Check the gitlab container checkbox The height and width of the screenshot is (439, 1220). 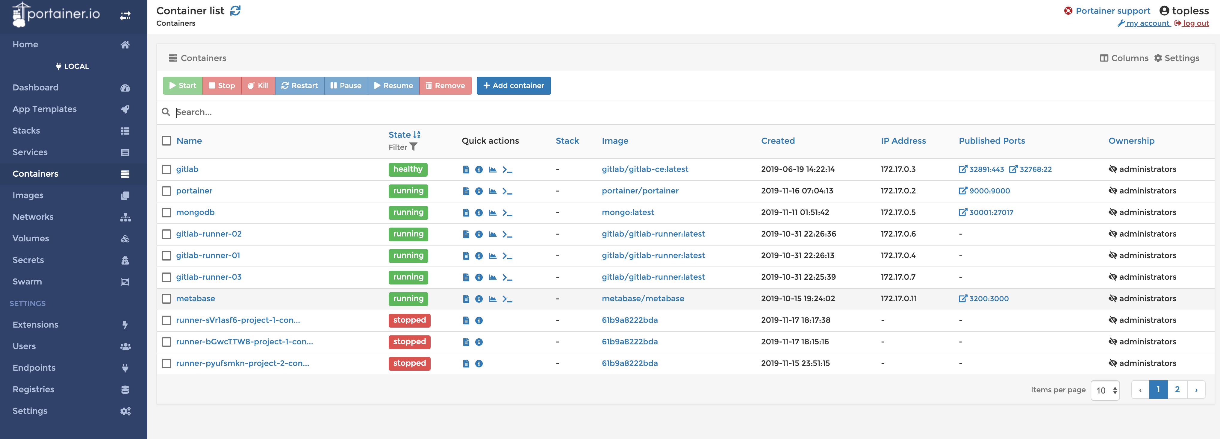click(x=166, y=169)
